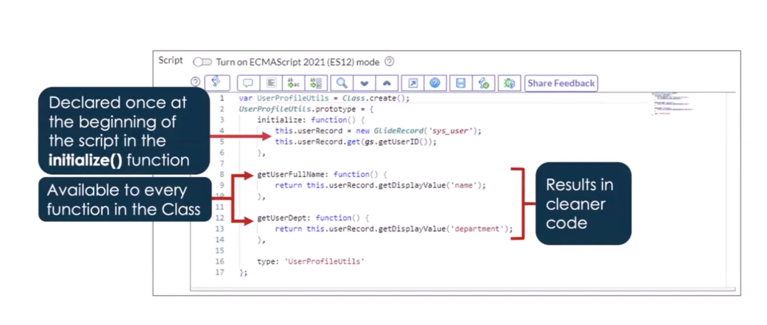This screenshot has height=325, width=767.
Task: Click line "type: 'UserProfileUtils'"
Action: click(311, 261)
